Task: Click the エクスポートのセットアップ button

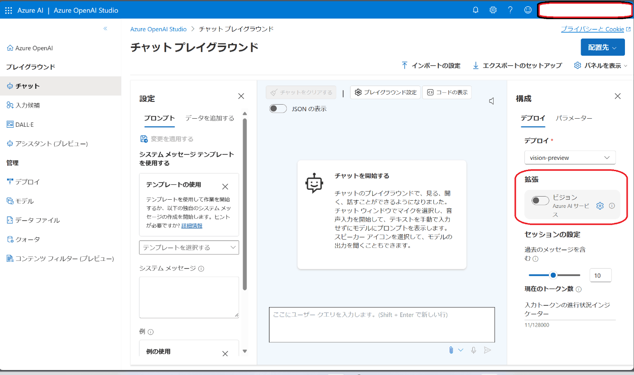Action: pyautogui.click(x=517, y=66)
